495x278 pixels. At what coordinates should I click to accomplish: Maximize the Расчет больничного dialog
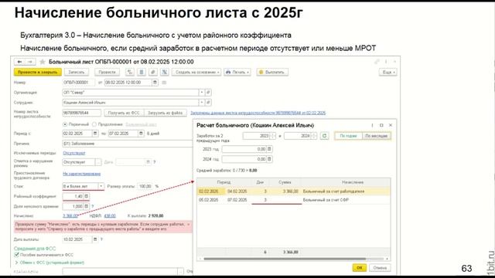(381, 125)
